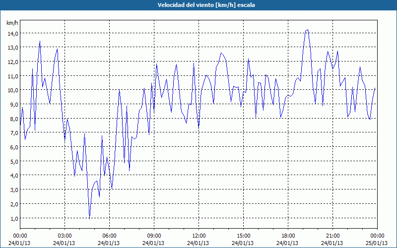The image size is (397, 248).
Task: Click the 15:00 time axis label
Action: coord(243,236)
